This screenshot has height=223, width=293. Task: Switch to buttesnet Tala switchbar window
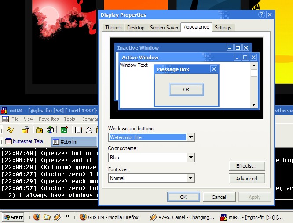pyautogui.click(x=24, y=141)
